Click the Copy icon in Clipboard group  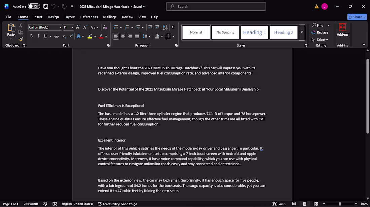(21, 32)
